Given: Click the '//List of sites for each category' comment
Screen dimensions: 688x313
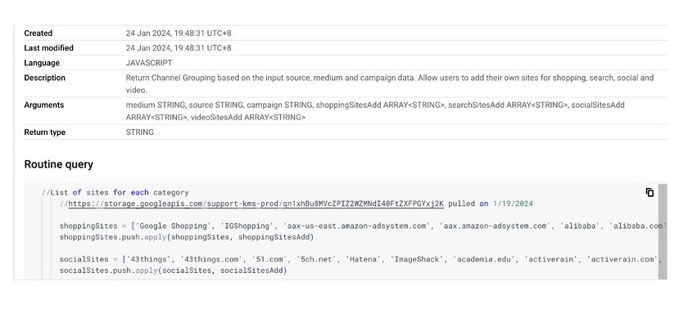Looking at the screenshot, I should click(115, 193).
